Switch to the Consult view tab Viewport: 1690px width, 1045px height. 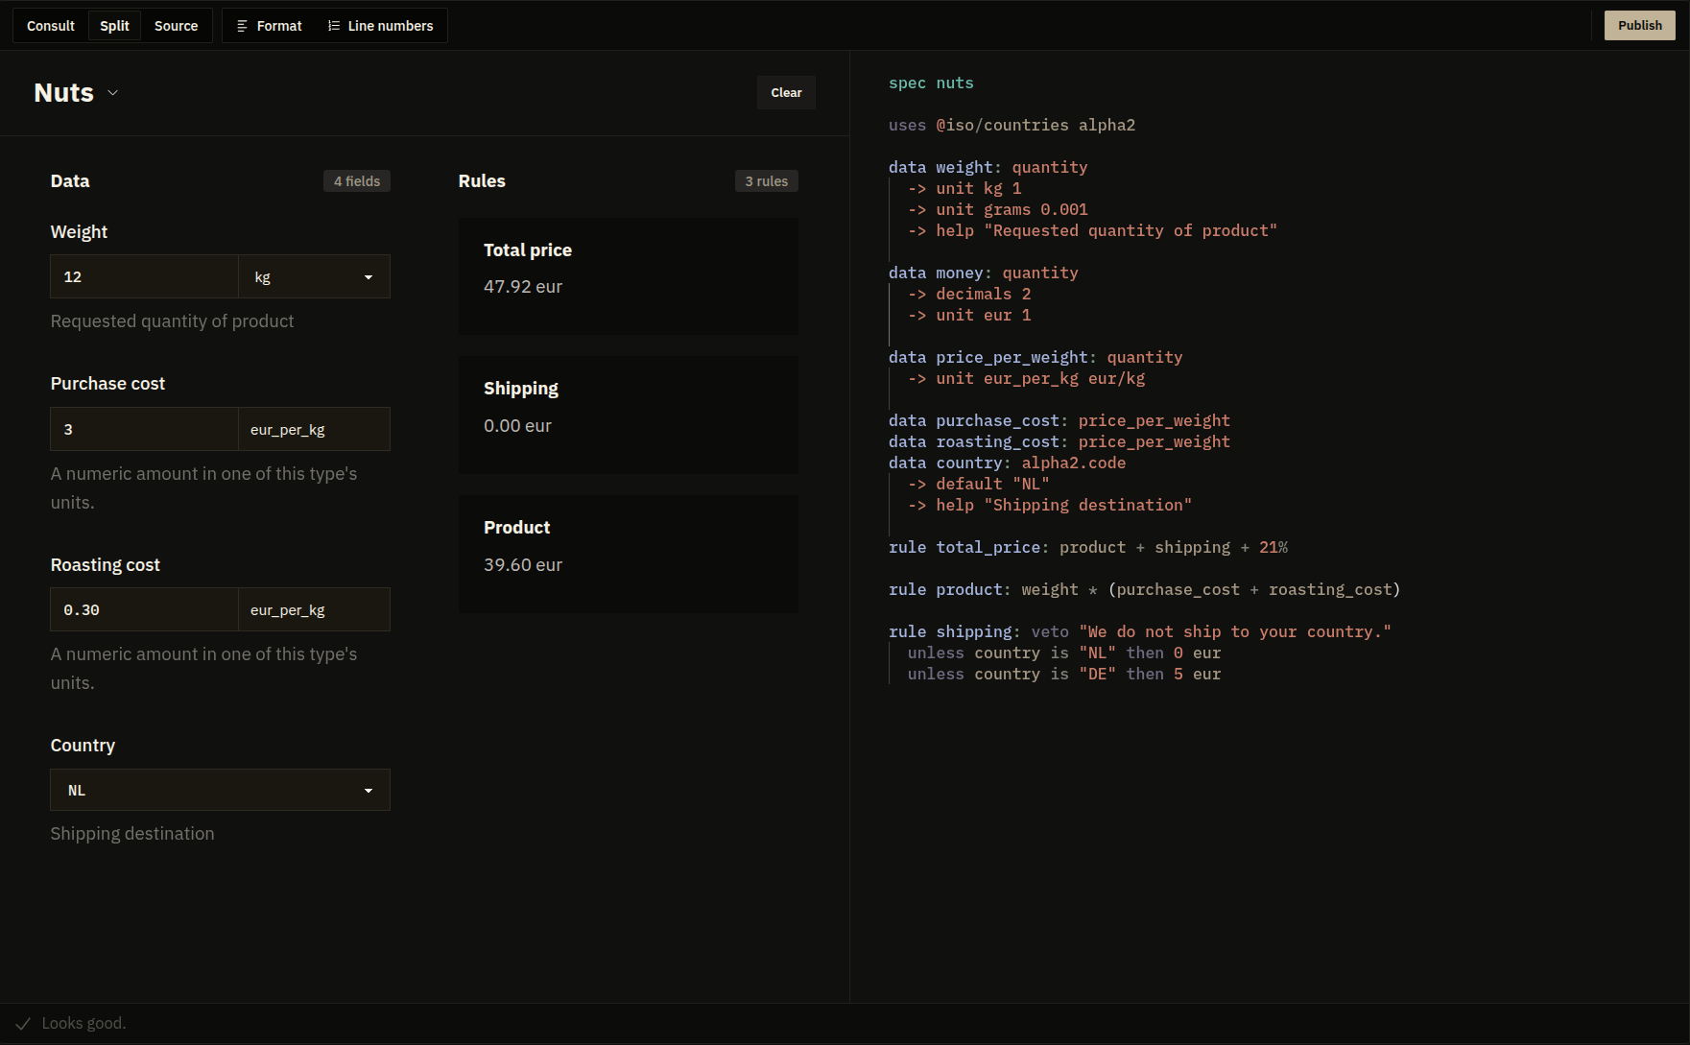51,26
